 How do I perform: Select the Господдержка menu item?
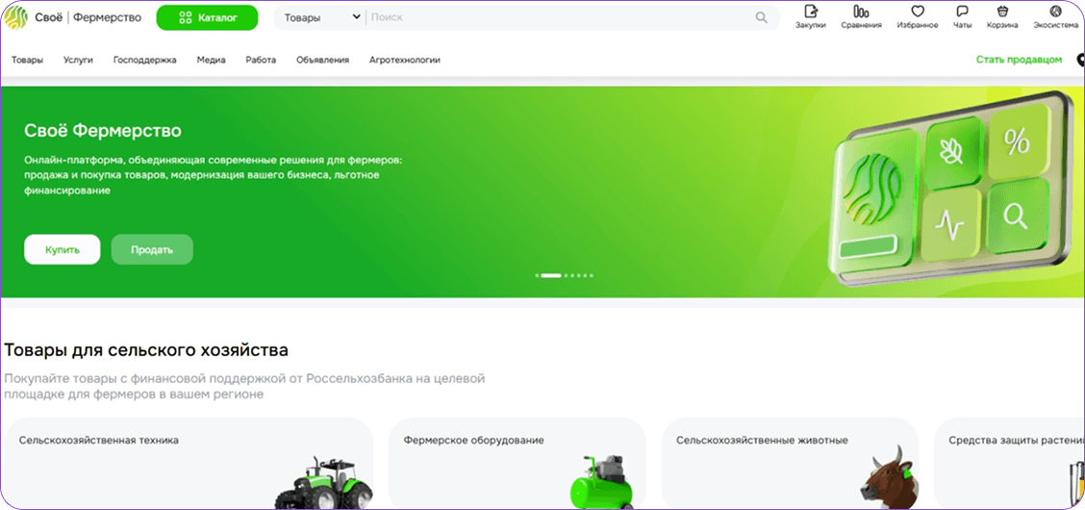pyautogui.click(x=144, y=60)
